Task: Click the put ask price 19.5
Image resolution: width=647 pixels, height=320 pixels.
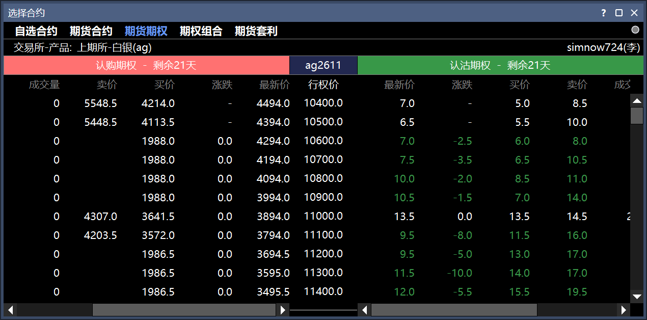Action: point(577,292)
